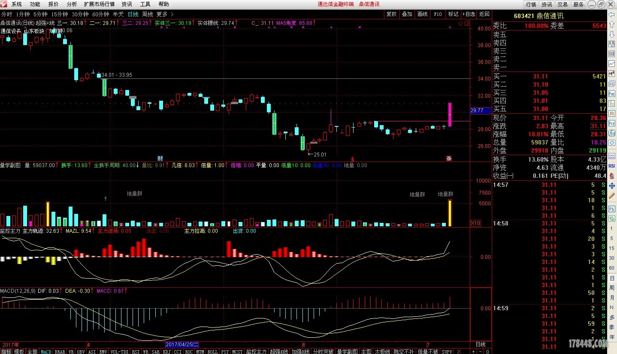Click the down arrow icon in right sidebar
Viewport: 617px width, 354px height.
click(x=612, y=34)
